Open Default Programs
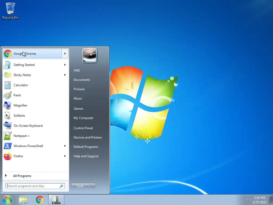Screen dimensions: 273x205 tap(86, 147)
